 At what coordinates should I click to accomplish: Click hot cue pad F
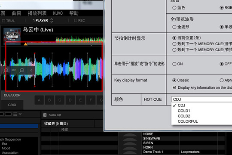pyautogui.click(x=91, y=100)
